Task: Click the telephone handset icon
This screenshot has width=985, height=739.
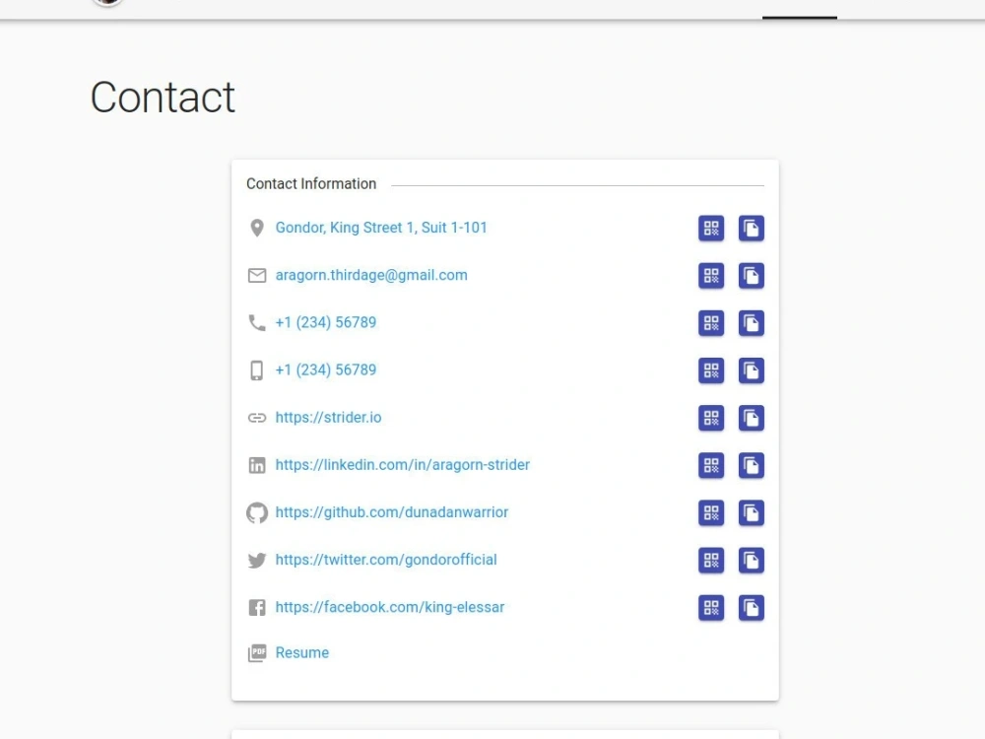Action: [257, 323]
